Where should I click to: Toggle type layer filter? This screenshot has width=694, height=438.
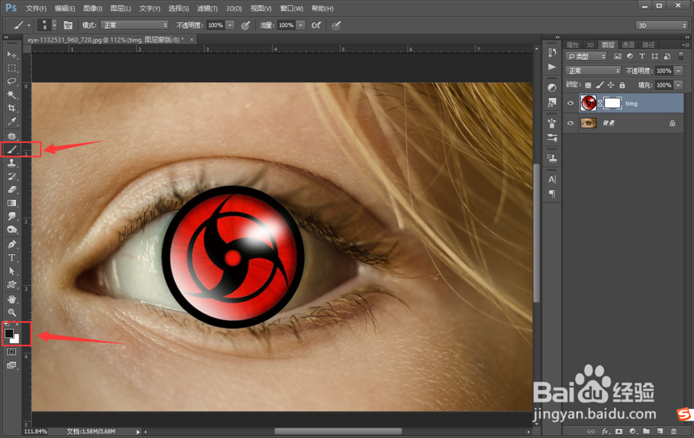[x=642, y=56]
